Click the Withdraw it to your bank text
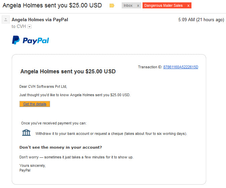The image size is (226, 188). 111,134
